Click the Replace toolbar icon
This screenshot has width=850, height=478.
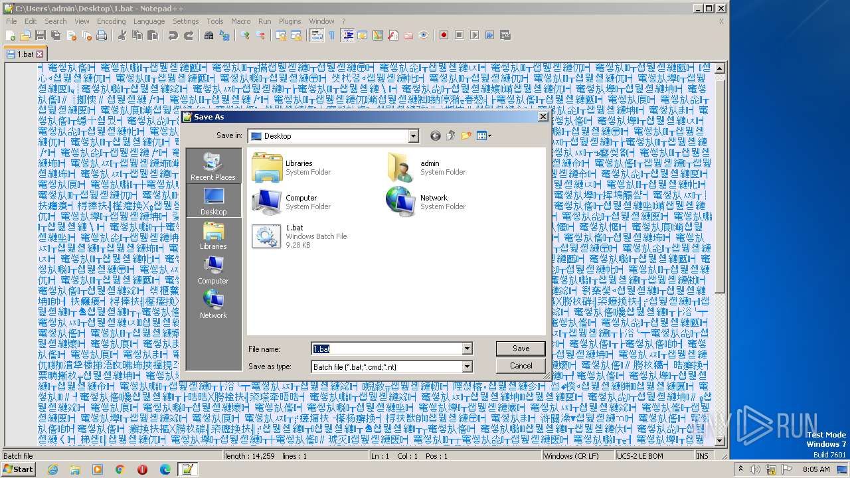click(224, 35)
